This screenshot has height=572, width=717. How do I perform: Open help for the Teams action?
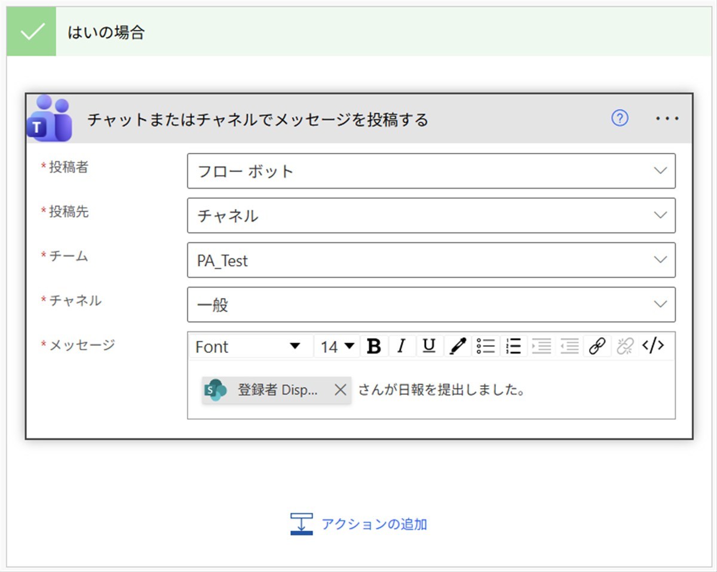pyautogui.click(x=620, y=119)
